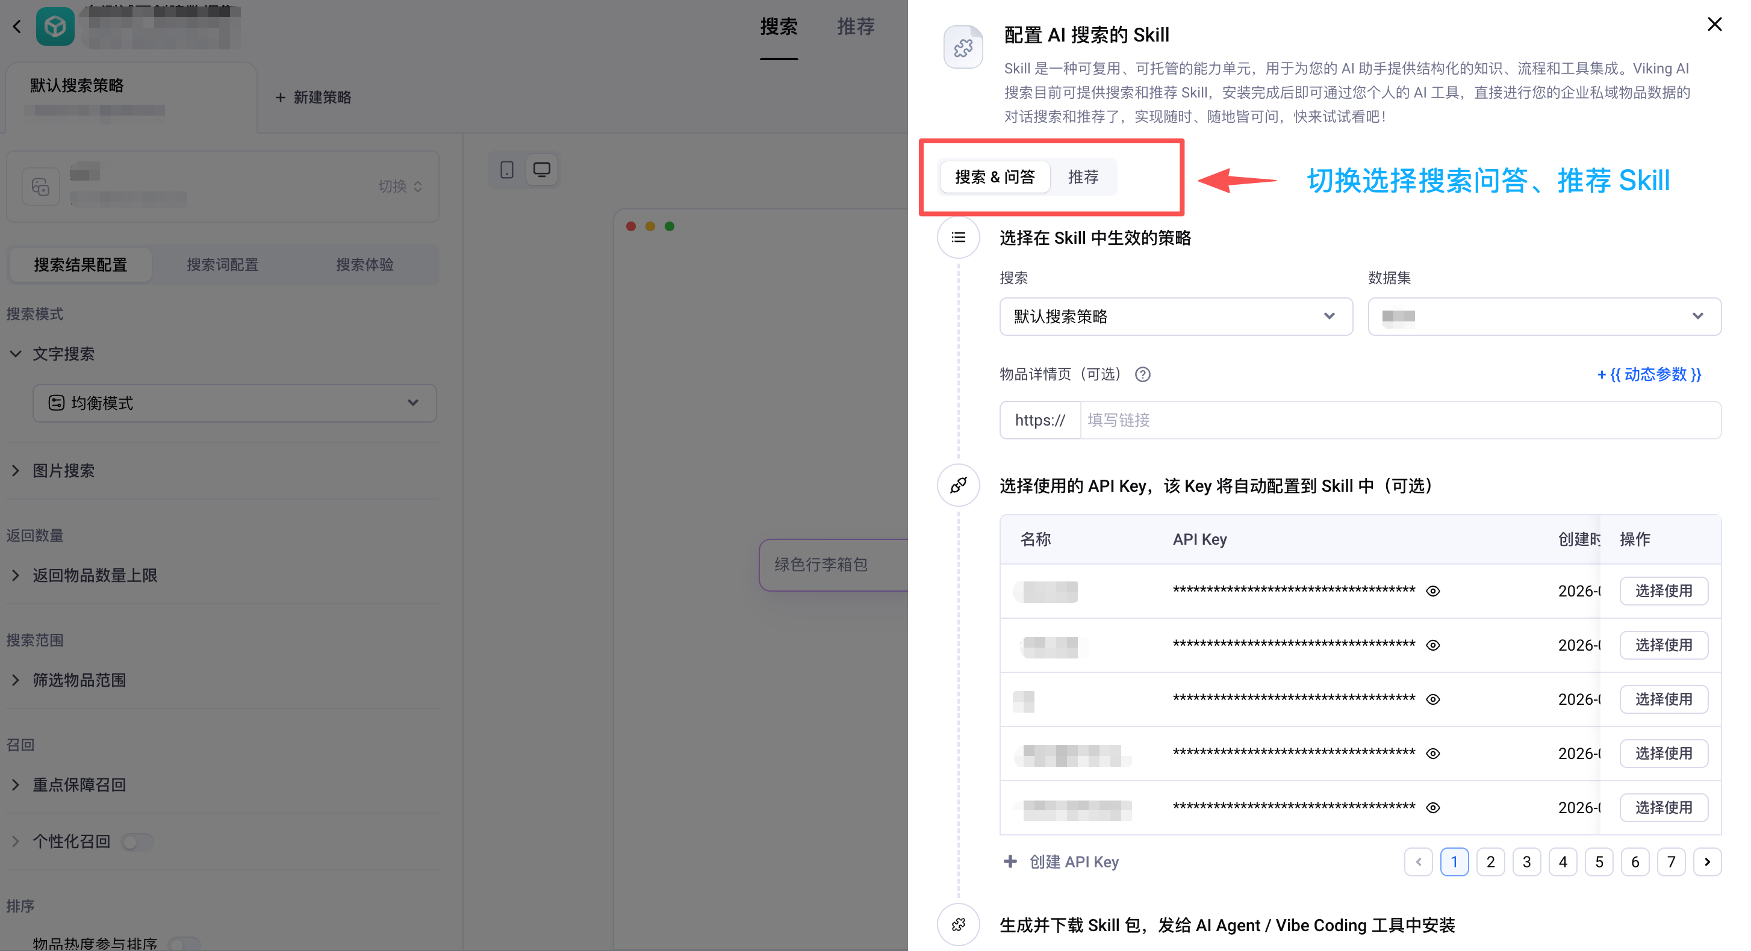The height and width of the screenshot is (951, 1751).
Task: Toggle the 个性化召回 switch
Action: [137, 842]
